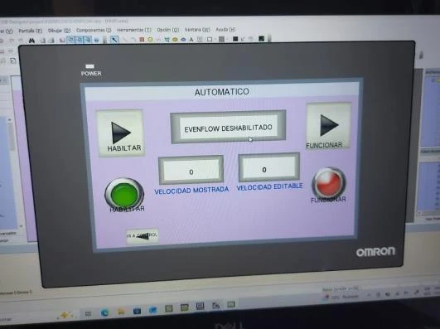The image size is (440, 329).
Task: Click the white rectangle border style icon
Action: [x=210, y=39]
